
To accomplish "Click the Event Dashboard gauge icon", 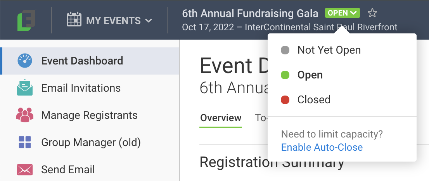I will pos(25,61).
